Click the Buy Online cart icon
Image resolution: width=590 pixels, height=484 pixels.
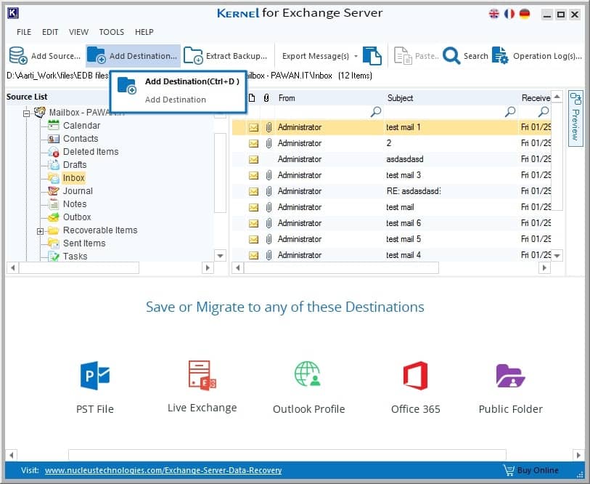(508, 470)
